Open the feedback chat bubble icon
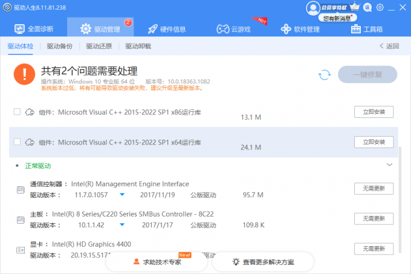This screenshot has width=411, height=274. 367,7
